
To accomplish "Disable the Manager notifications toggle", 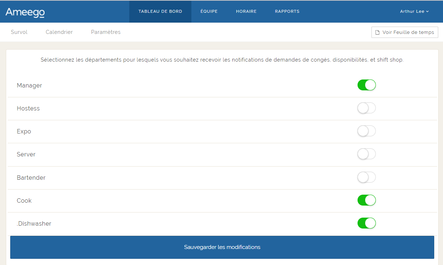I will 366,85.
